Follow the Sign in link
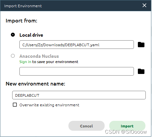Viewport: 152px width, 137px height. tap(25, 62)
